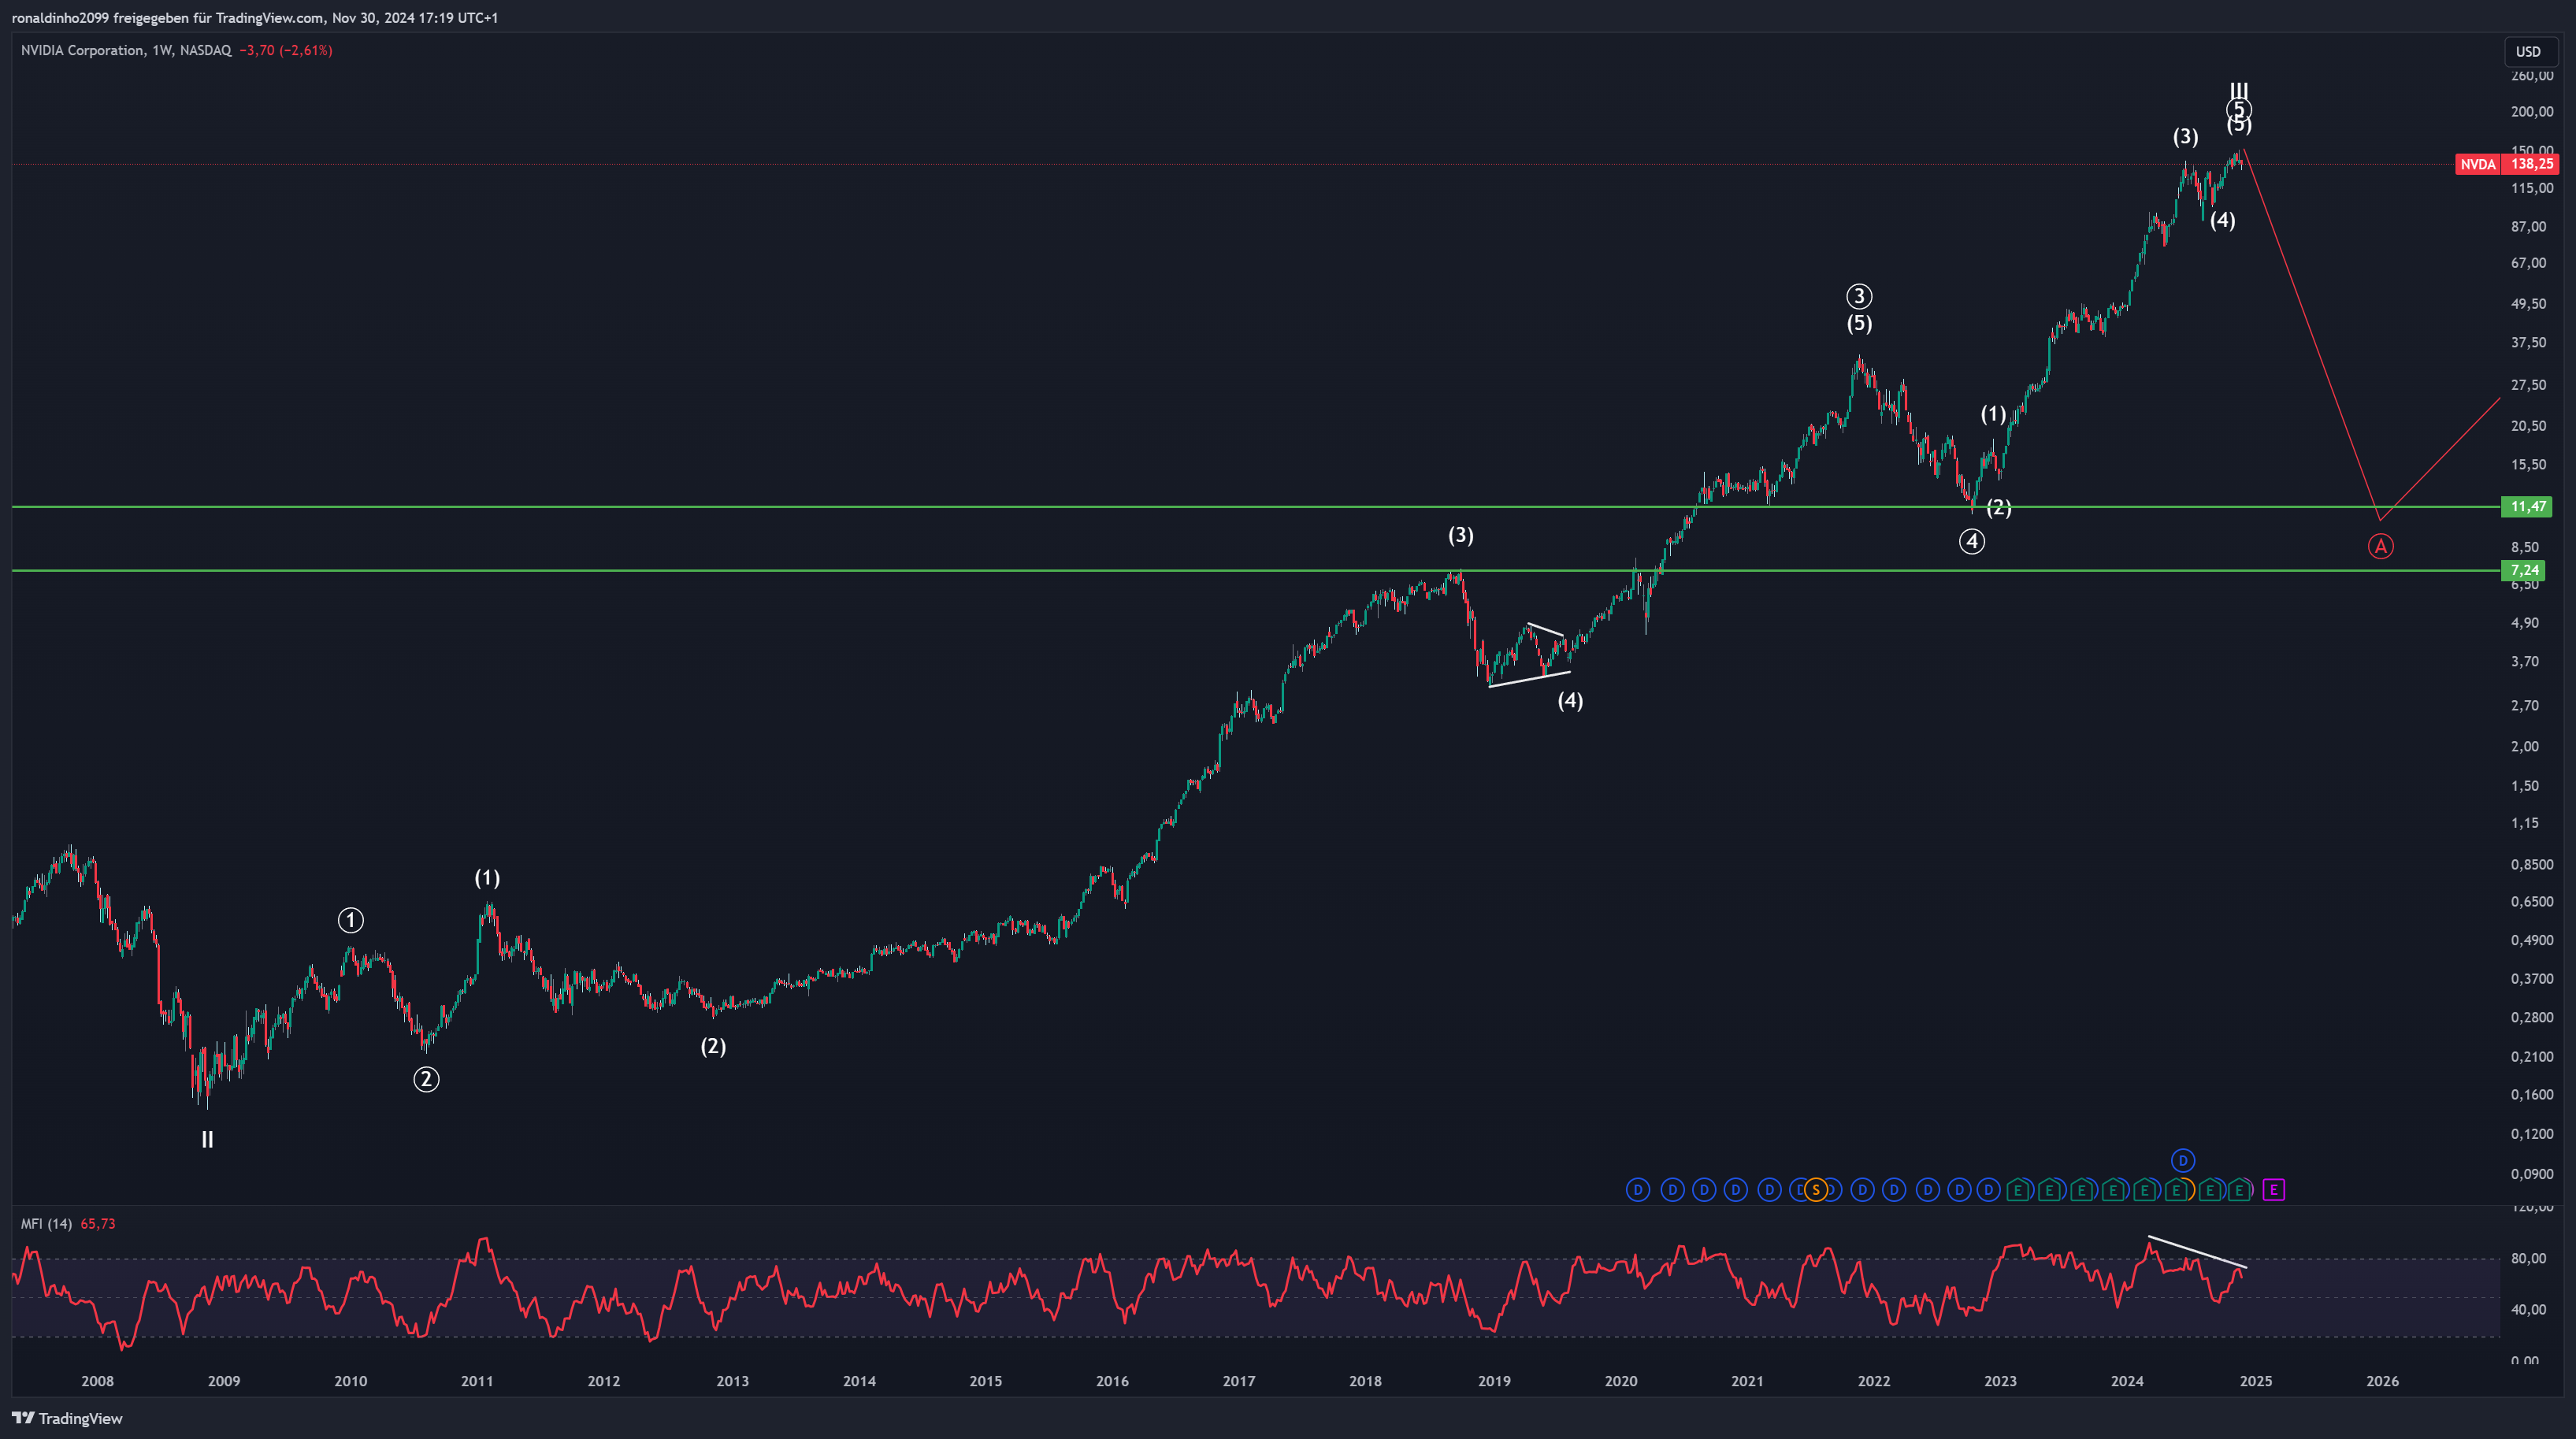Click the circled "3" label above the 2021 peak
Screen dimensions: 2576x1439
point(1859,296)
